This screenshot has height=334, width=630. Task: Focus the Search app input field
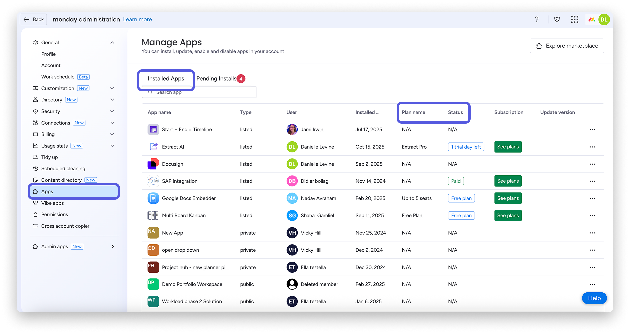(x=199, y=92)
